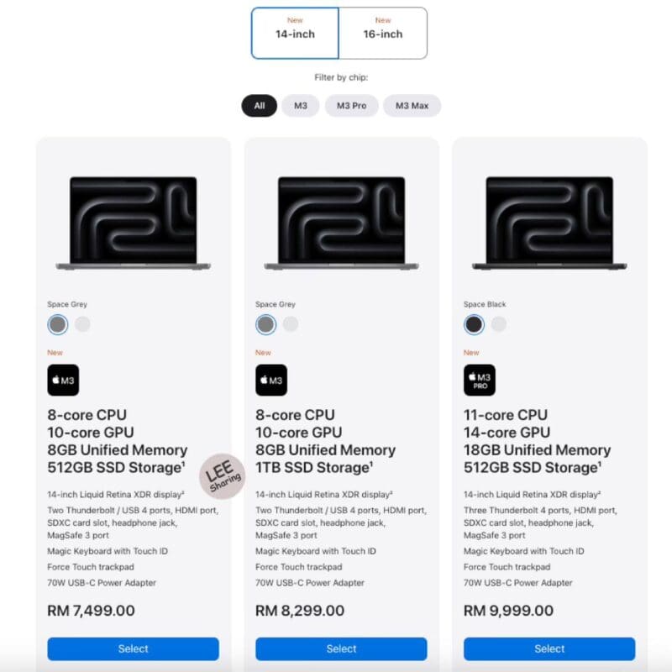This screenshot has width=672, height=672.
Task: Filter by M3 Max chip
Action: click(412, 106)
